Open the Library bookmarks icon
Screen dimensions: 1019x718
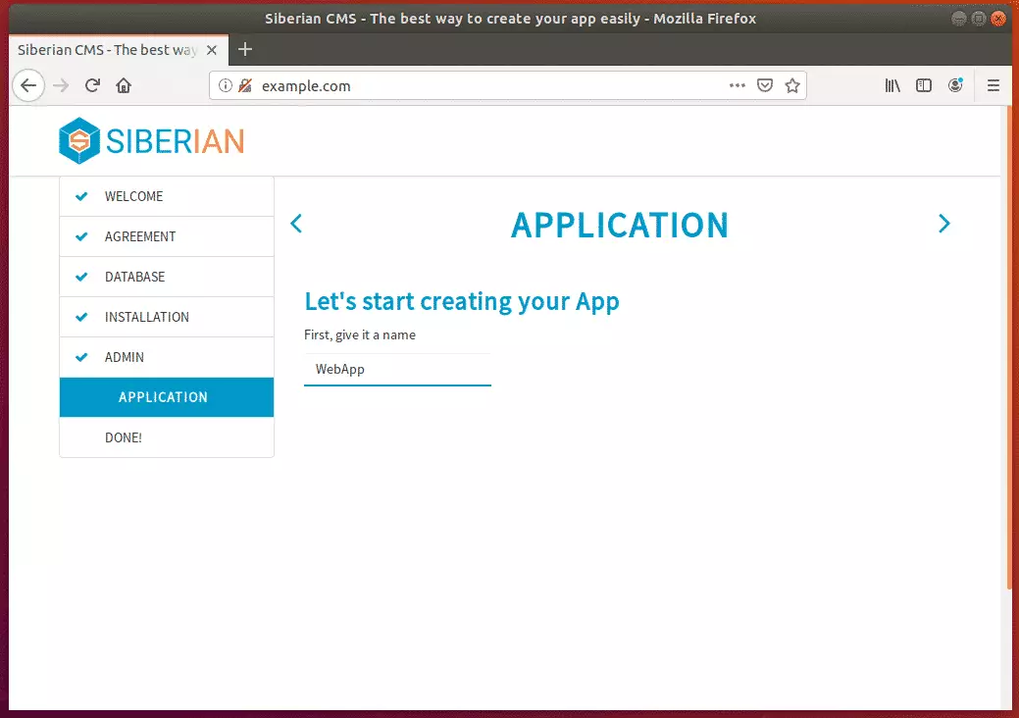(x=892, y=85)
